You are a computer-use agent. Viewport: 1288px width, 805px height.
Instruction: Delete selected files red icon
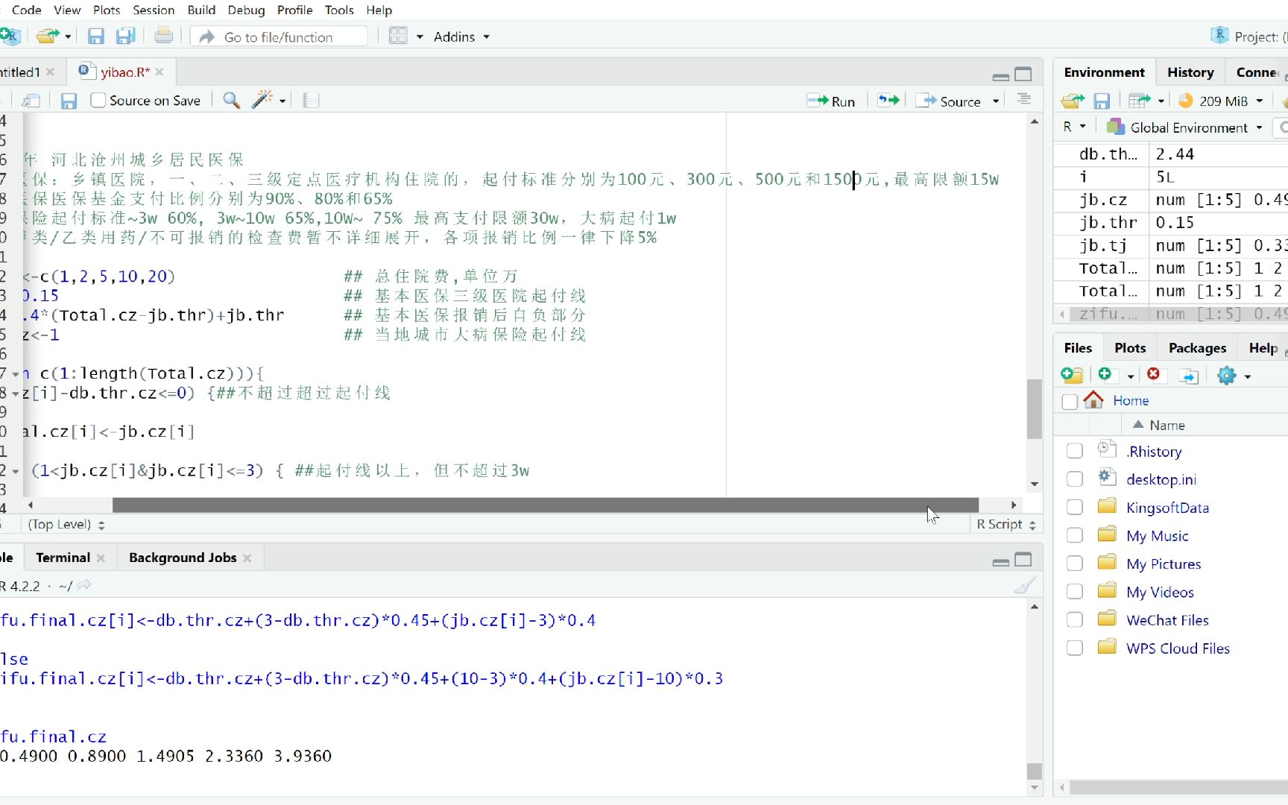pos(1154,373)
